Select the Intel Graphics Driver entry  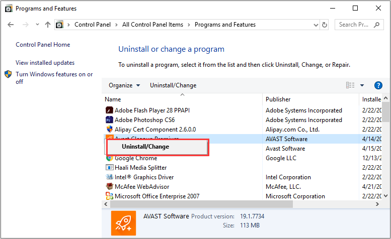144,177
